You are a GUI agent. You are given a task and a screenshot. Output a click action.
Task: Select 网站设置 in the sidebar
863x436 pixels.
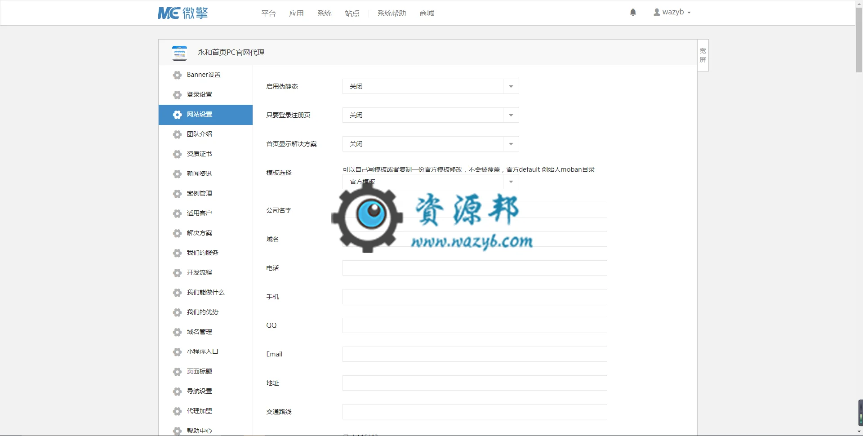tap(205, 115)
